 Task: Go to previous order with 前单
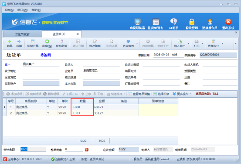[x=10, y=43]
